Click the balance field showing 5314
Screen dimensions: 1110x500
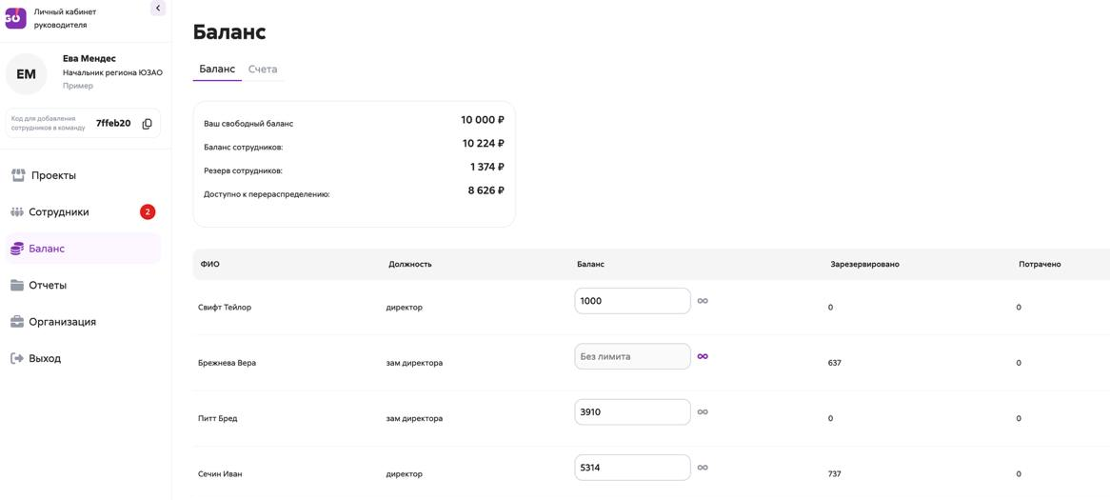coord(632,468)
